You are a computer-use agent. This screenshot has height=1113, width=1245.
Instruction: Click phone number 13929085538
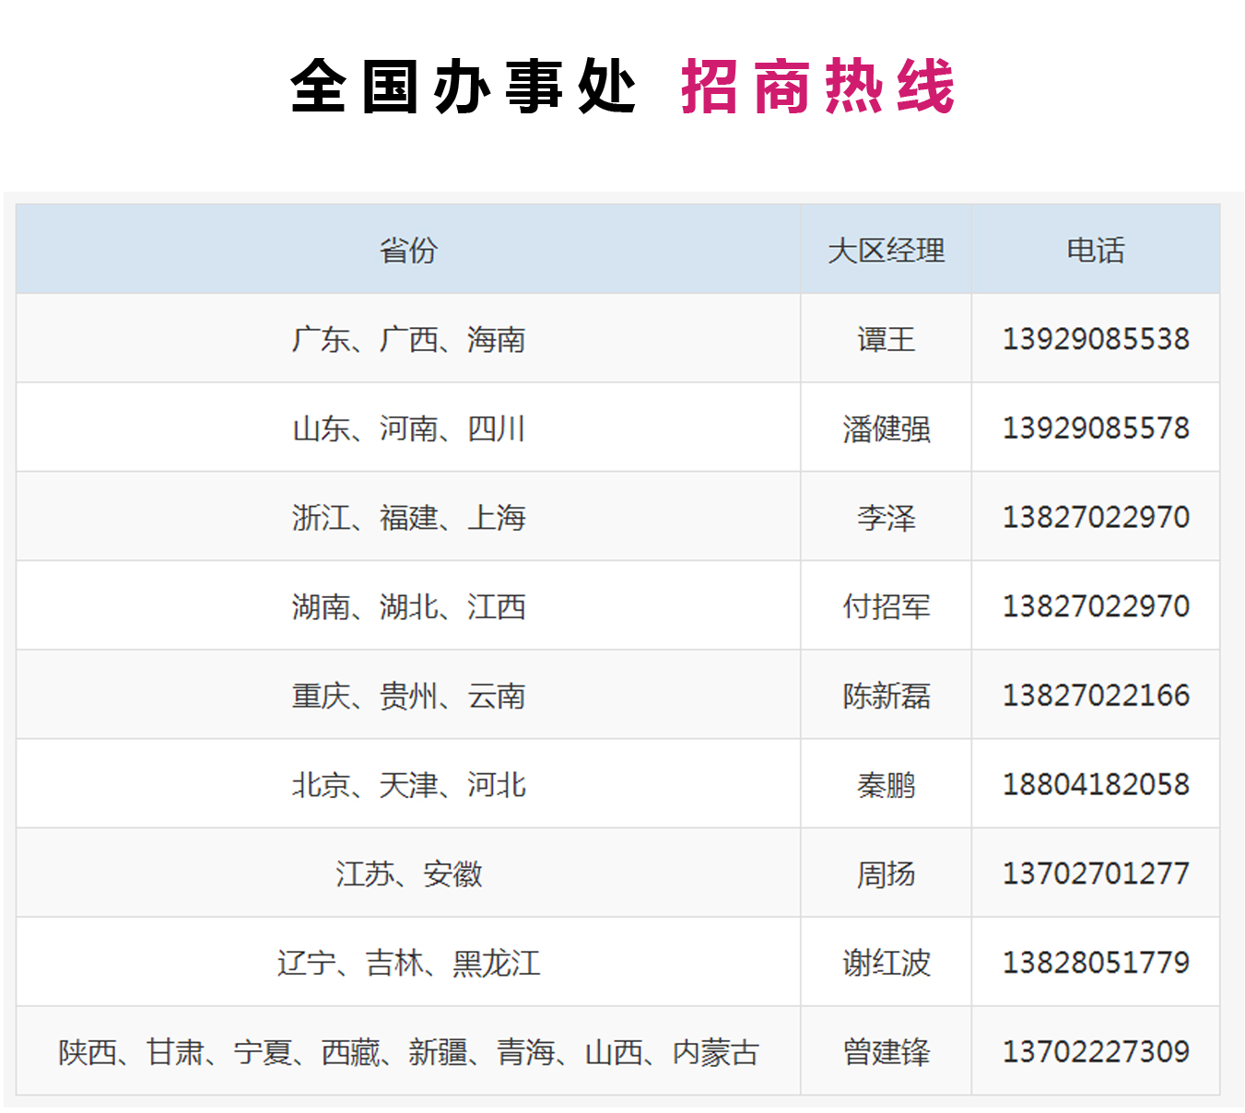(1095, 339)
